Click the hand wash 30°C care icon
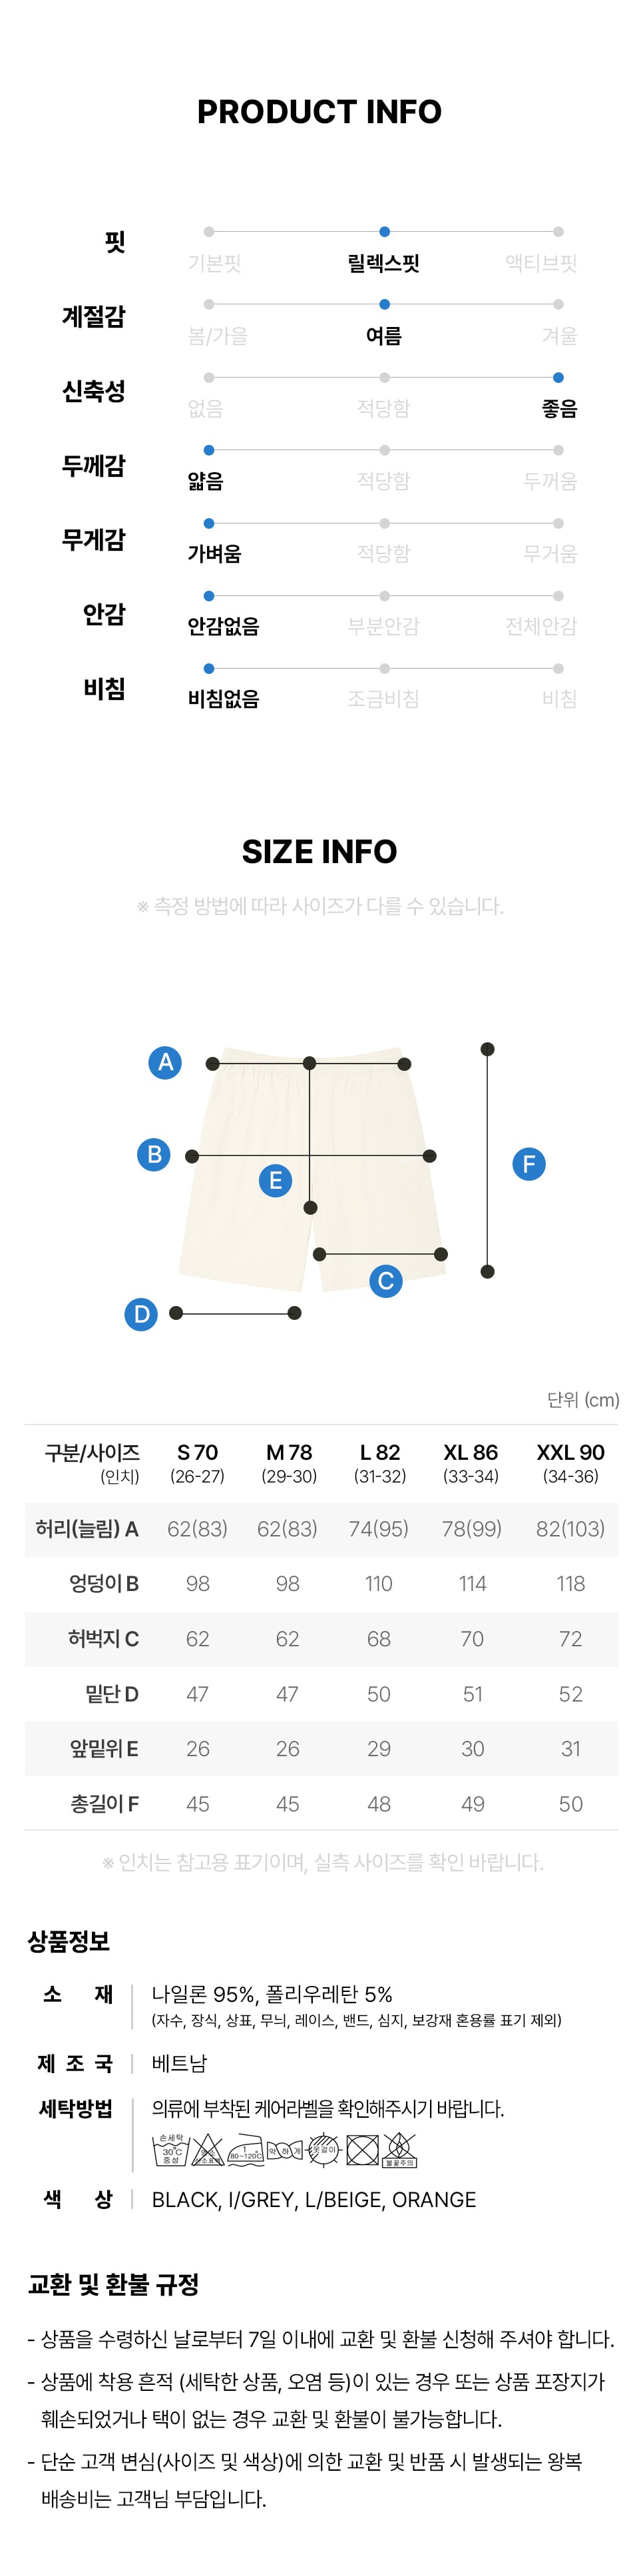This screenshot has width=639, height=2576. click(170, 2149)
